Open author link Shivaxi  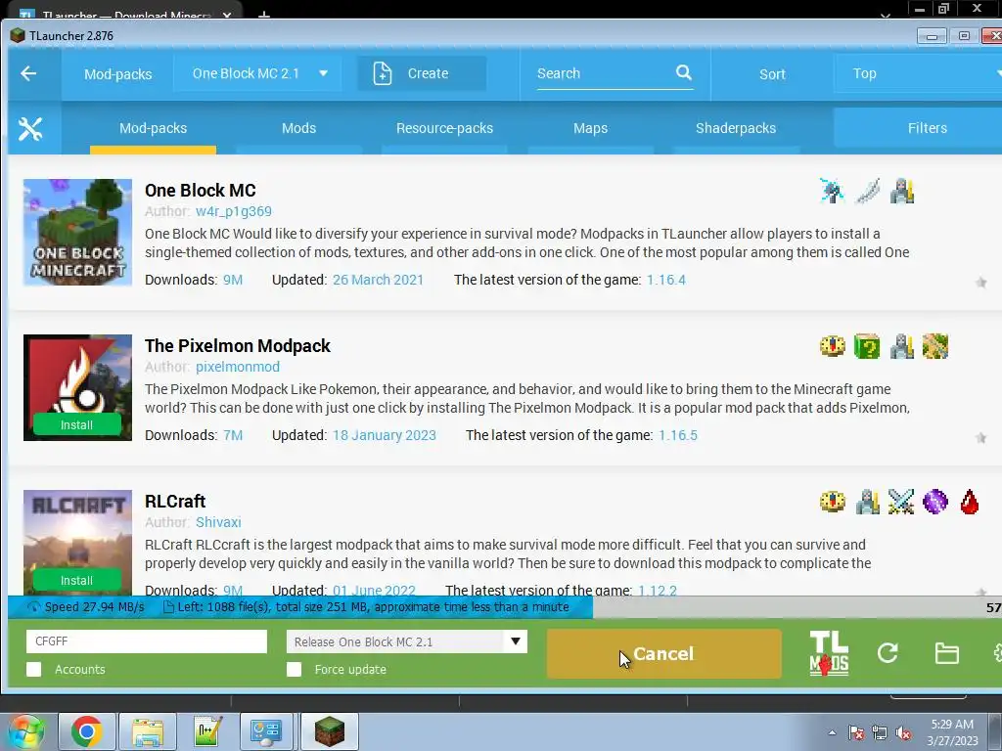(218, 522)
